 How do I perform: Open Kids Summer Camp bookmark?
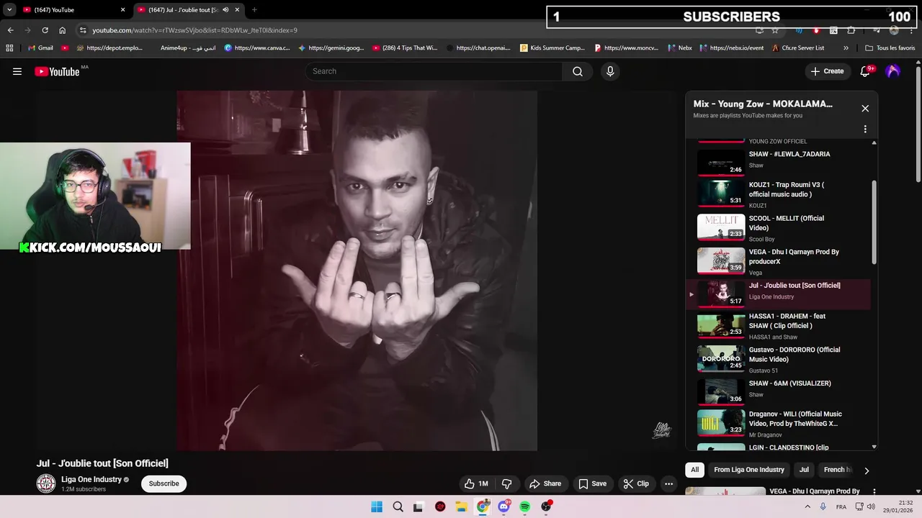[552, 48]
